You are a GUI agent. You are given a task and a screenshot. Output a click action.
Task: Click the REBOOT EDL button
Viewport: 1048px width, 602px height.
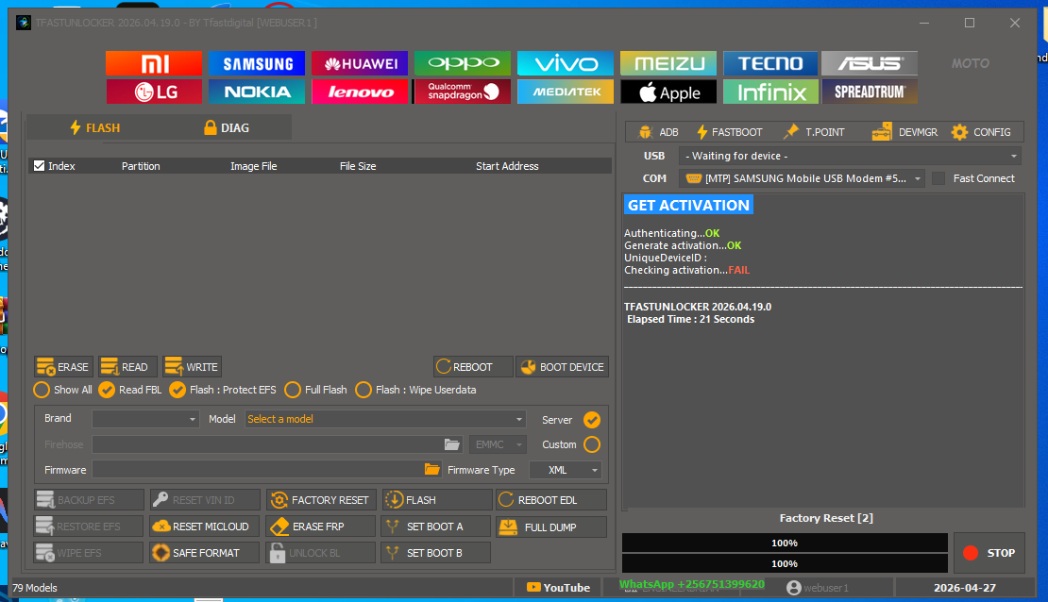coord(551,500)
